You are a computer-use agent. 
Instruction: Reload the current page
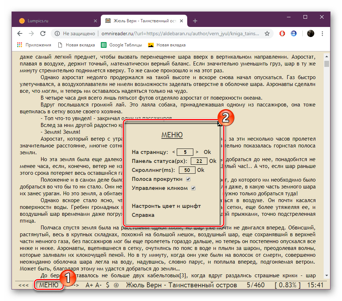pyautogui.click(x=43, y=33)
